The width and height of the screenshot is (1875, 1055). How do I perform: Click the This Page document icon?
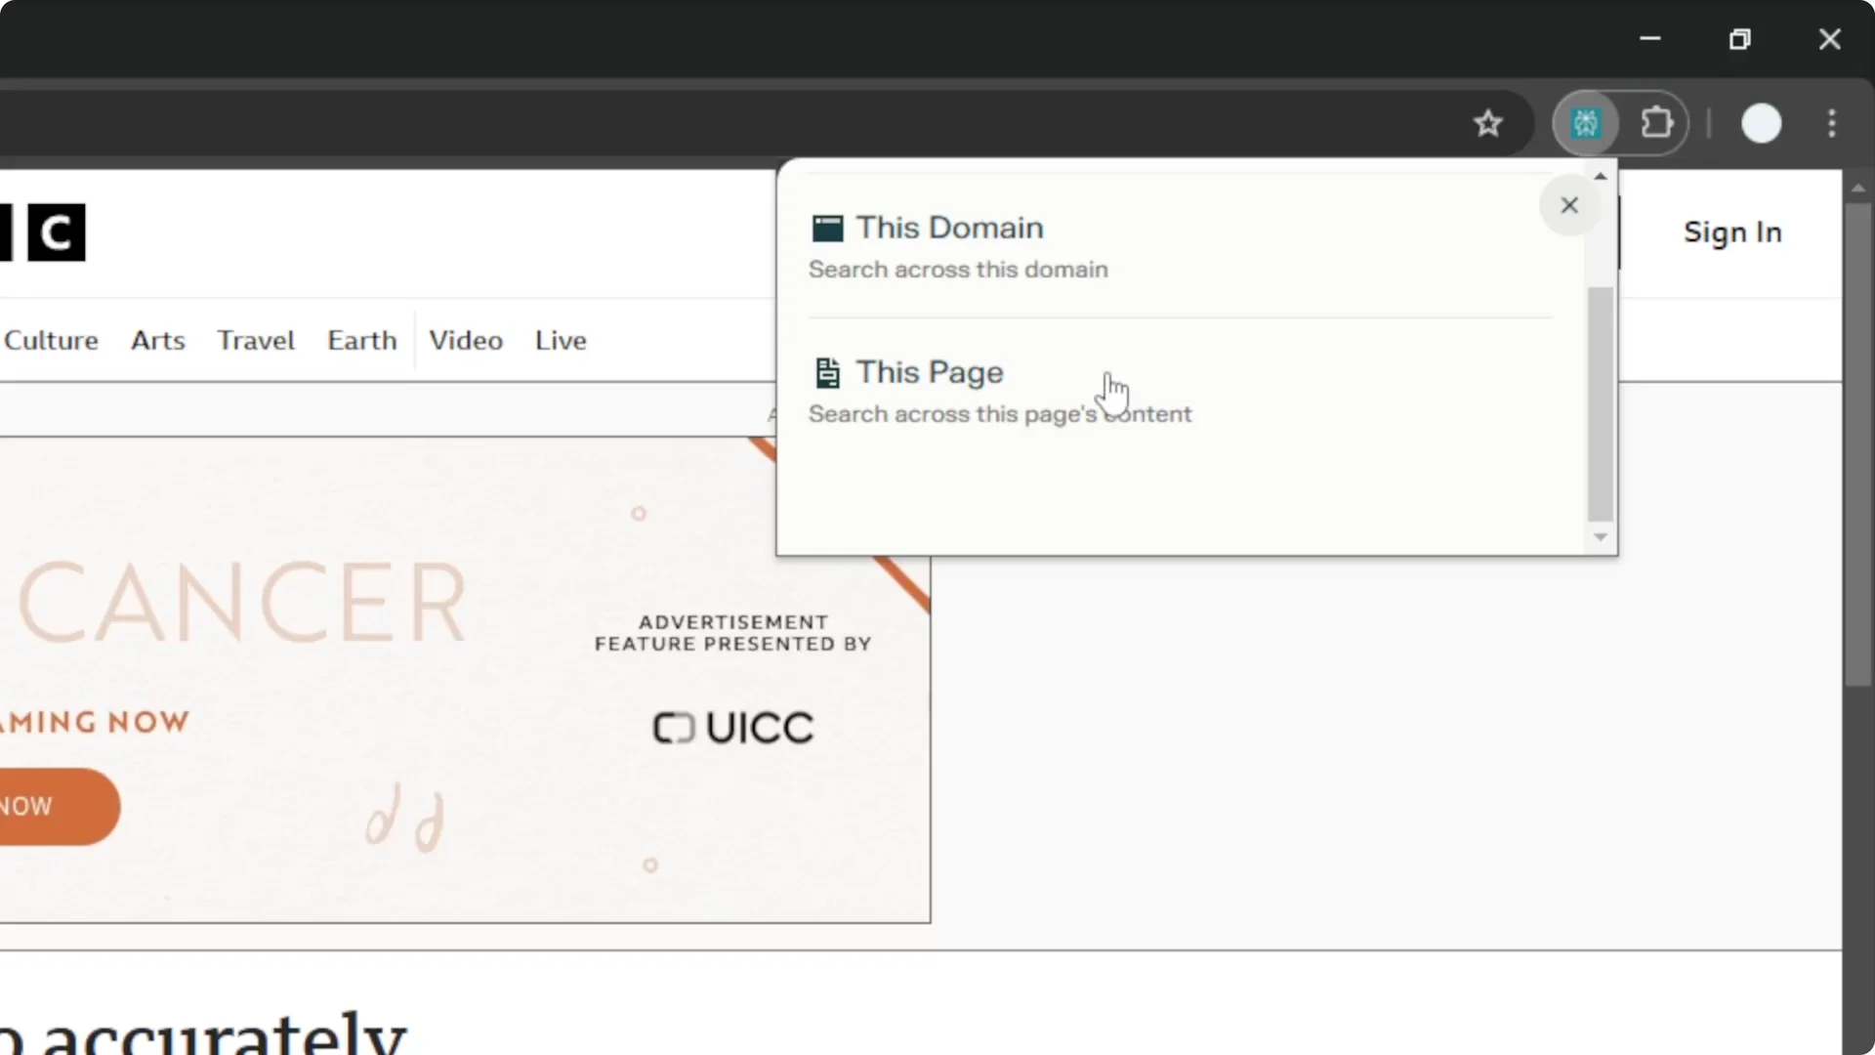[827, 371]
